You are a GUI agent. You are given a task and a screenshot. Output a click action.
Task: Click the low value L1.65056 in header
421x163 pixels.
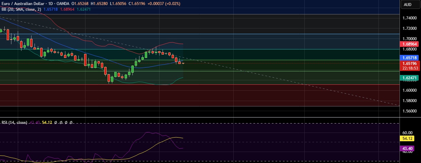pos(118,3)
